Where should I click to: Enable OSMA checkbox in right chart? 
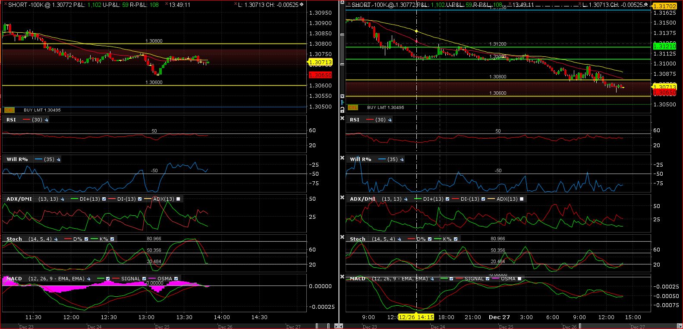519,279
